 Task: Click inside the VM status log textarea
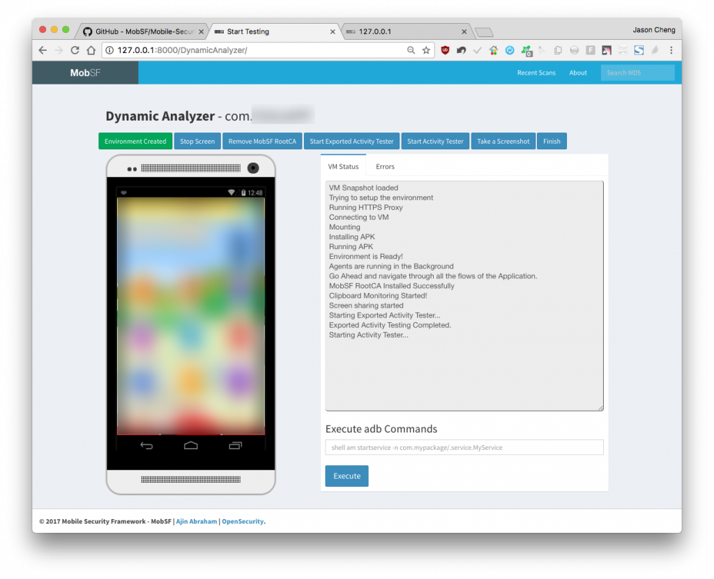click(464, 296)
